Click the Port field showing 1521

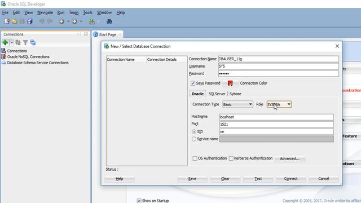pos(276,124)
